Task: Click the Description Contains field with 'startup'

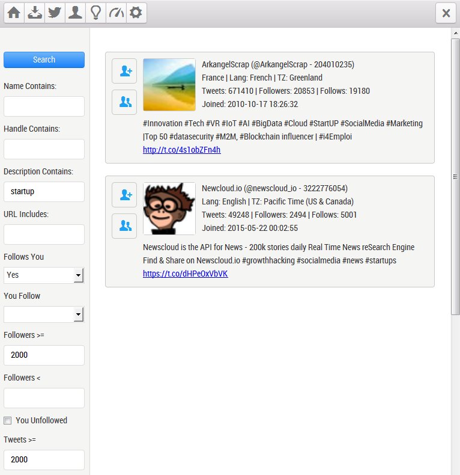Action: pos(44,192)
